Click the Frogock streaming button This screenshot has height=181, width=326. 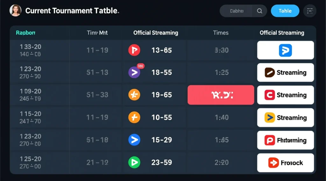[285, 163]
